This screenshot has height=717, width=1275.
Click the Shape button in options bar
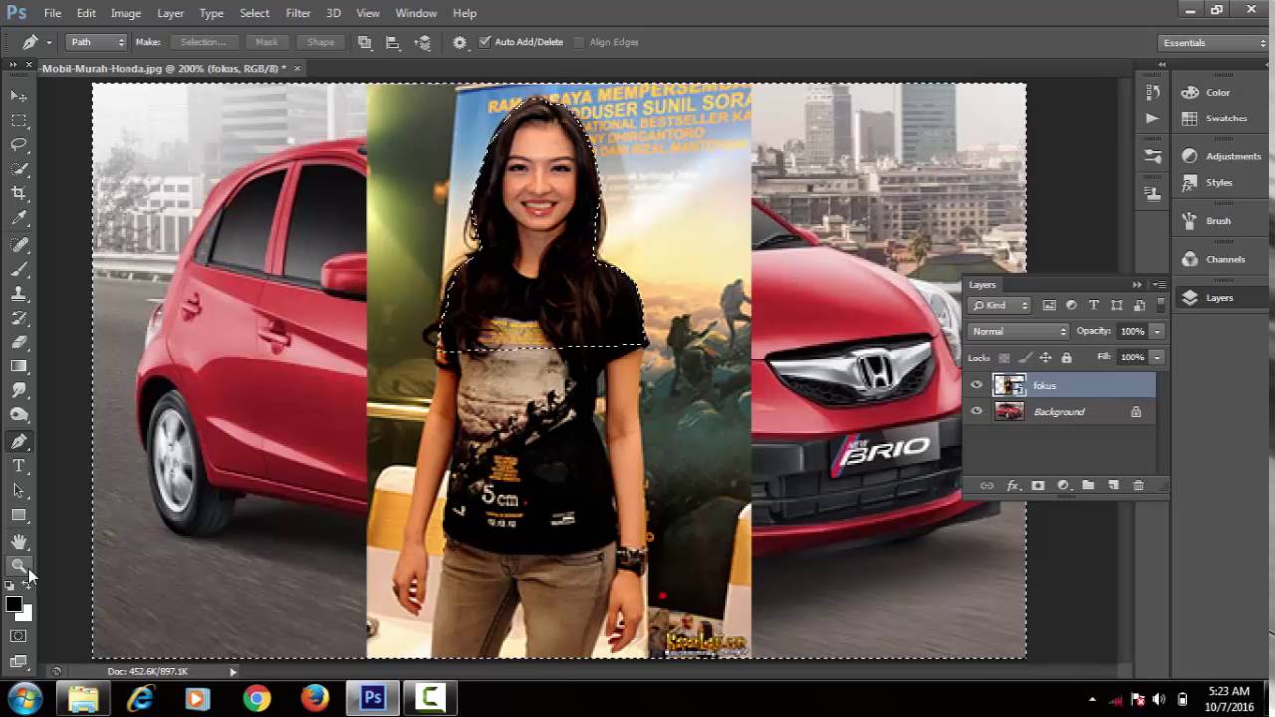[x=321, y=42]
